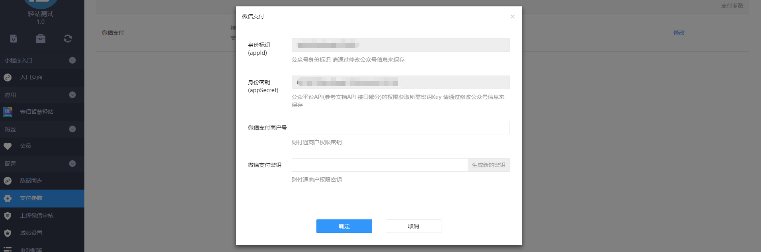Open the 入口页面 menu item

pyautogui.click(x=42, y=78)
